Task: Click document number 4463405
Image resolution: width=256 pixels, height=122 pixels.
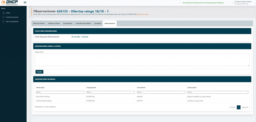Action: tap(140, 97)
